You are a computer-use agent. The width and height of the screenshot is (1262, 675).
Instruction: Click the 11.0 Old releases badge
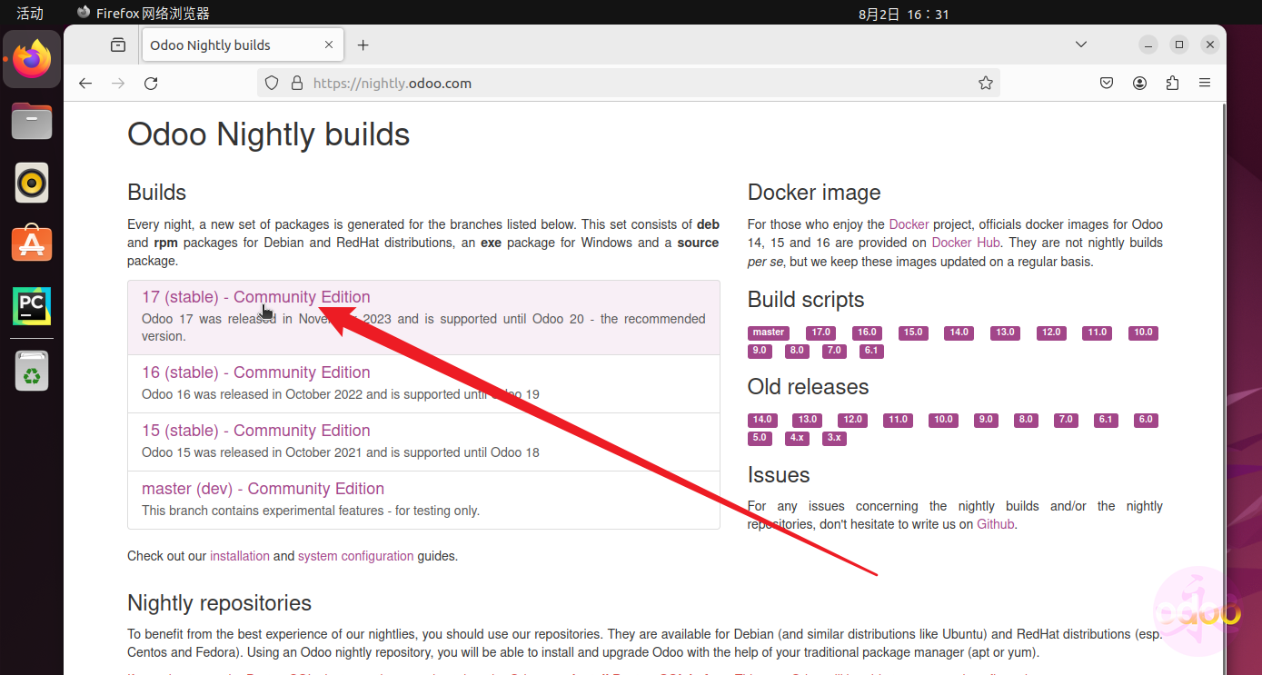click(898, 420)
